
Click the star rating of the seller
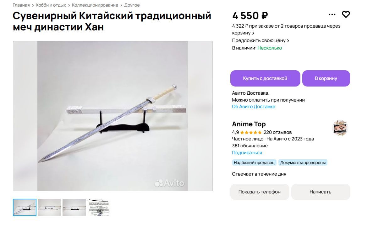point(251,132)
